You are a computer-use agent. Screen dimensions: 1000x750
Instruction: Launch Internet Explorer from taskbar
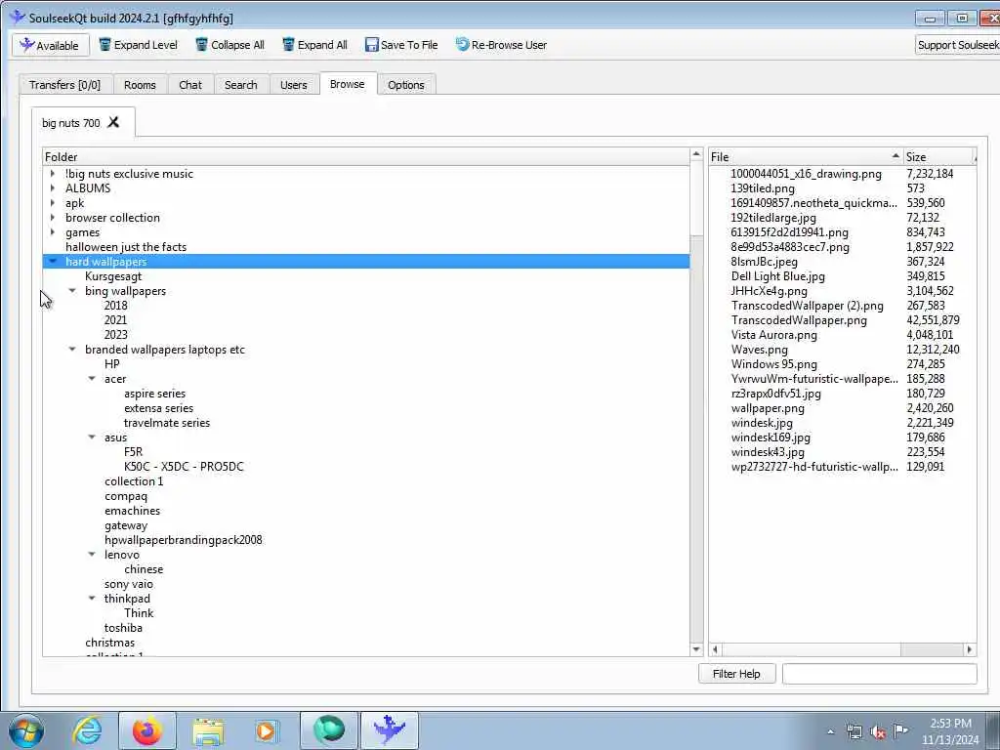87,730
